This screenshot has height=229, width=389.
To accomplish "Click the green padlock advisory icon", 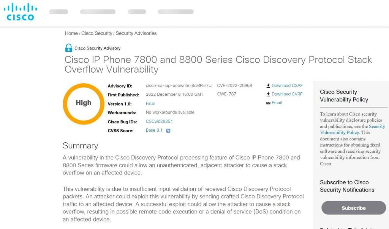I will (x=69, y=48).
